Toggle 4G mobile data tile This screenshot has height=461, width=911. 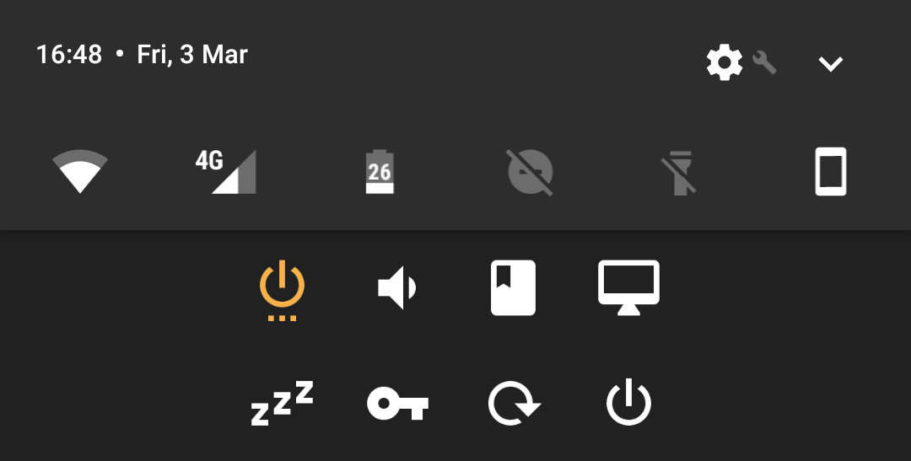pyautogui.click(x=225, y=172)
